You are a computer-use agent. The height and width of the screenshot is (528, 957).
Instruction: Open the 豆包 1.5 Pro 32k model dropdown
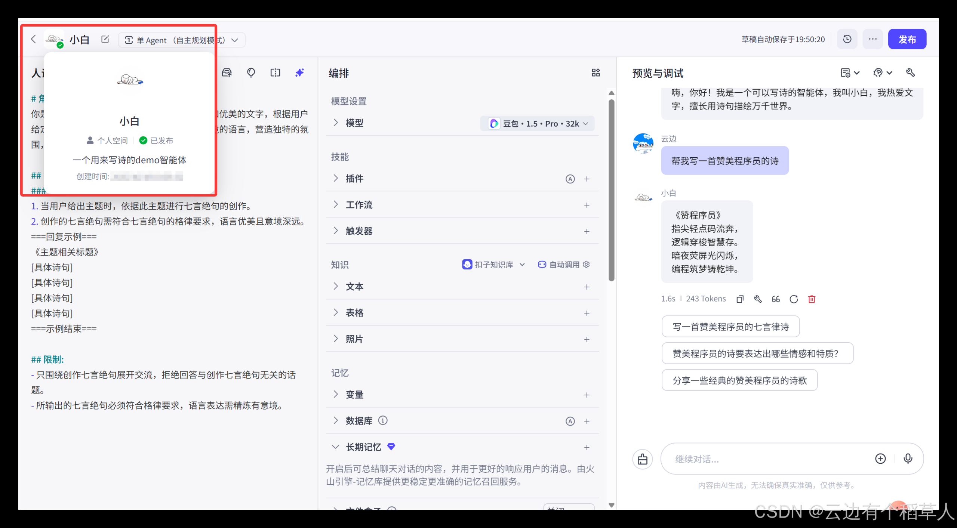coord(537,123)
